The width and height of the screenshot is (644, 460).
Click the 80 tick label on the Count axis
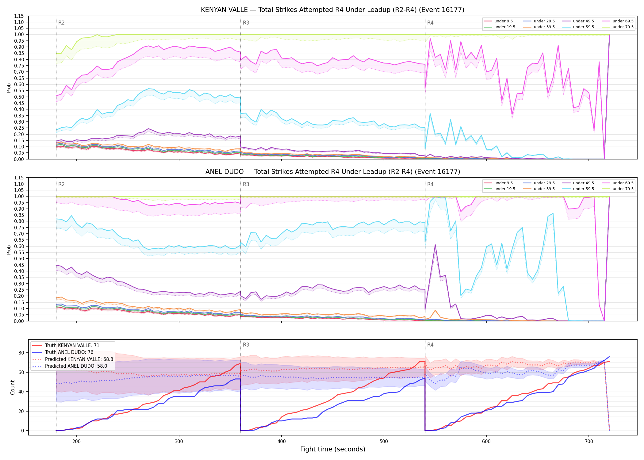coord(21,353)
